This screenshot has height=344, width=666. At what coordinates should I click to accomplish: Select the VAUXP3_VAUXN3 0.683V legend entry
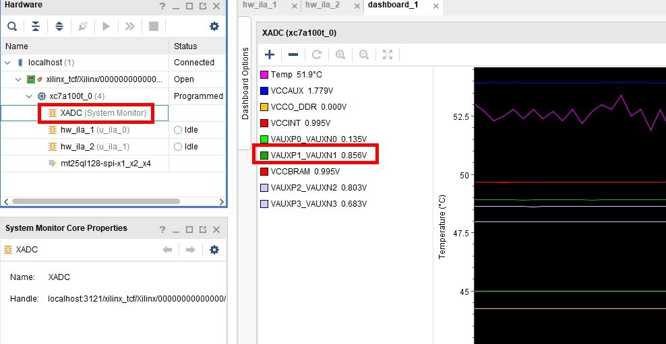pyautogui.click(x=319, y=203)
